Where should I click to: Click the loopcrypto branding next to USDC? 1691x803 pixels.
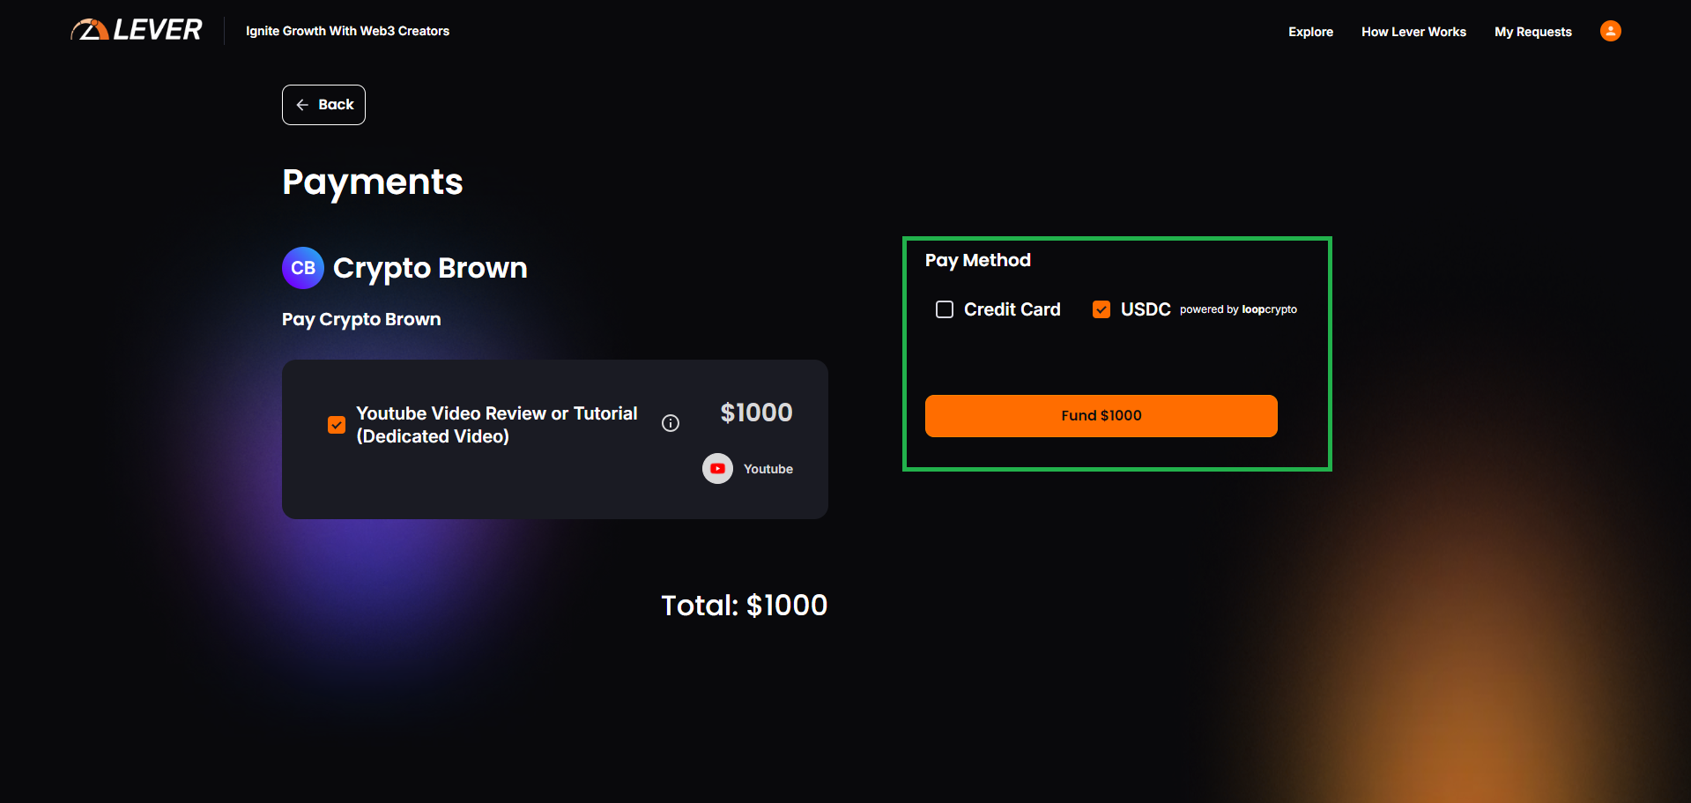[1268, 309]
